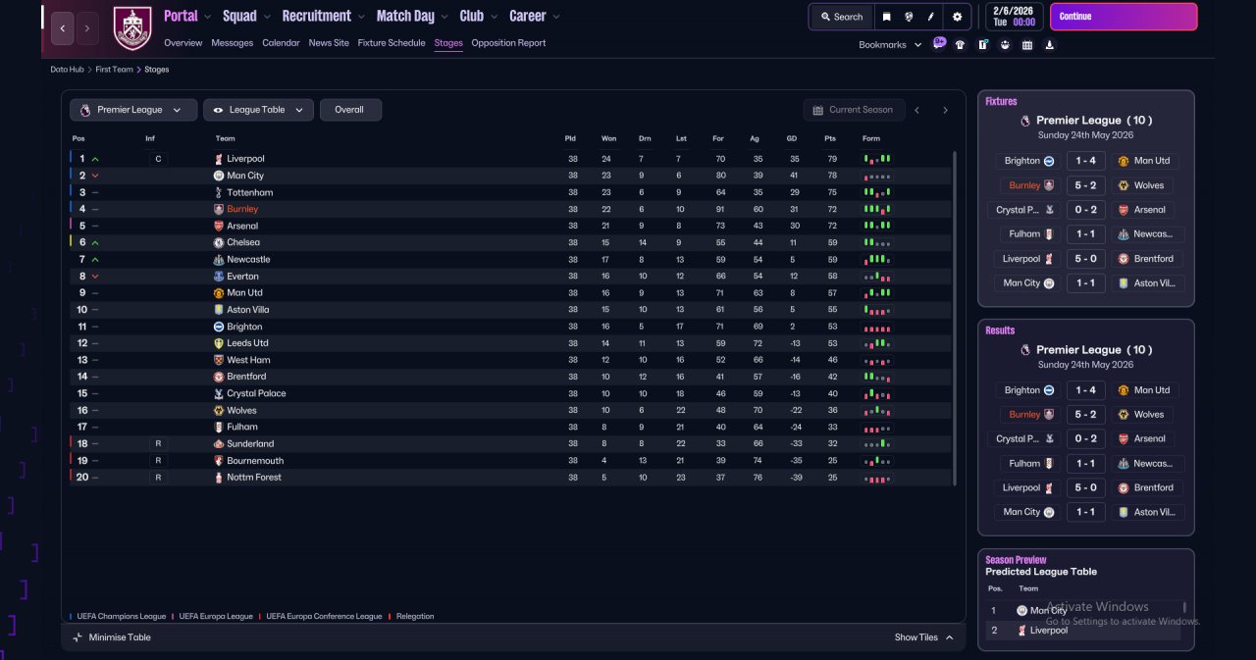This screenshot has height=660, width=1256.
Task: Open the Overview tab
Action: click(183, 43)
